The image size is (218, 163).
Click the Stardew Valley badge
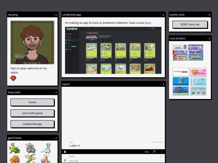tap(195, 58)
